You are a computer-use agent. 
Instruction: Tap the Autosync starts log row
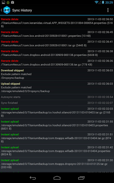click(x=57, y=97)
